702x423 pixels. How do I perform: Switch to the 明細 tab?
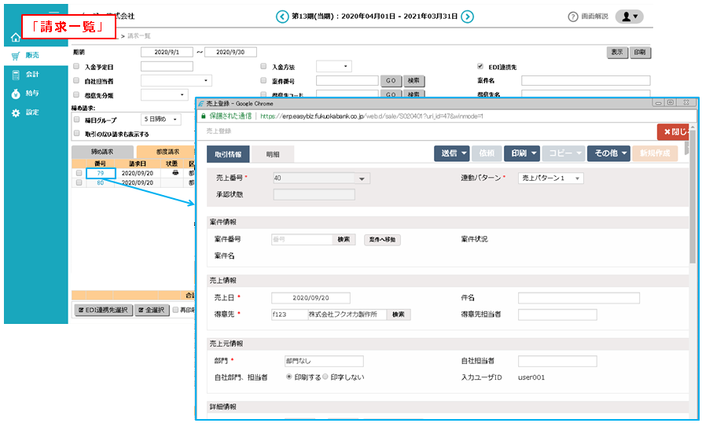coord(272,154)
